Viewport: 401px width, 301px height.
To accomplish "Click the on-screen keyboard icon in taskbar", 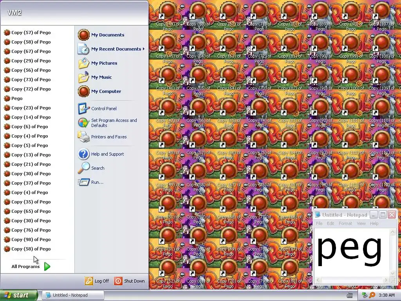I will pyautogui.click(x=350, y=296).
